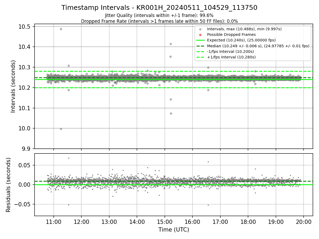Click the 10.3 y-axis tick label

[x=25, y=67]
